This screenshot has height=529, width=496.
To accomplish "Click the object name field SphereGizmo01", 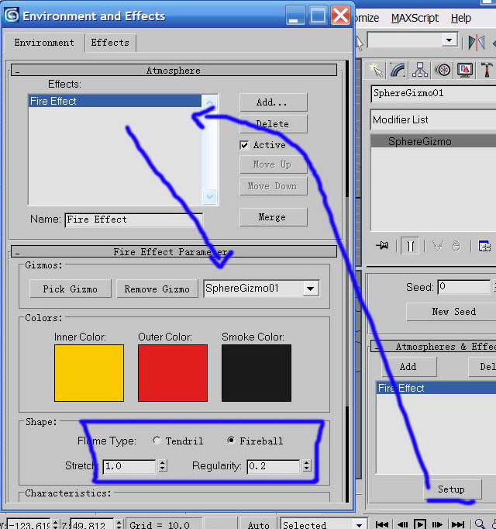I will click(433, 93).
